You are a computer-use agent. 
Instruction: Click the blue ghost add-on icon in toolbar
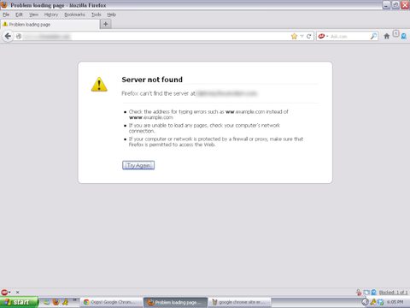click(404, 36)
